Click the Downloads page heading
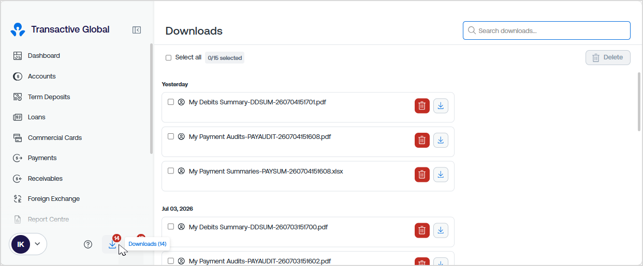The height and width of the screenshot is (266, 643). (194, 31)
